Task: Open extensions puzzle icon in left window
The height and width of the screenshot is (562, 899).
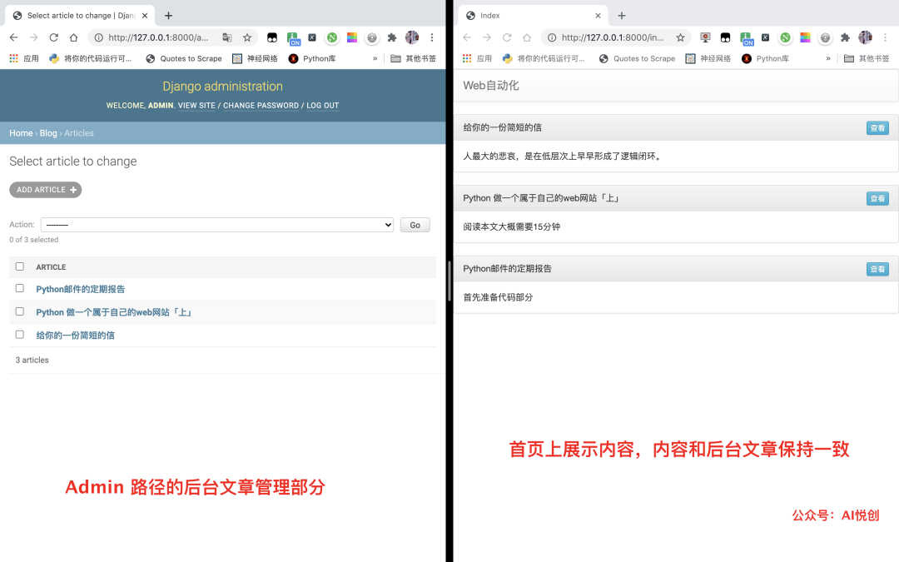Action: pyautogui.click(x=392, y=37)
